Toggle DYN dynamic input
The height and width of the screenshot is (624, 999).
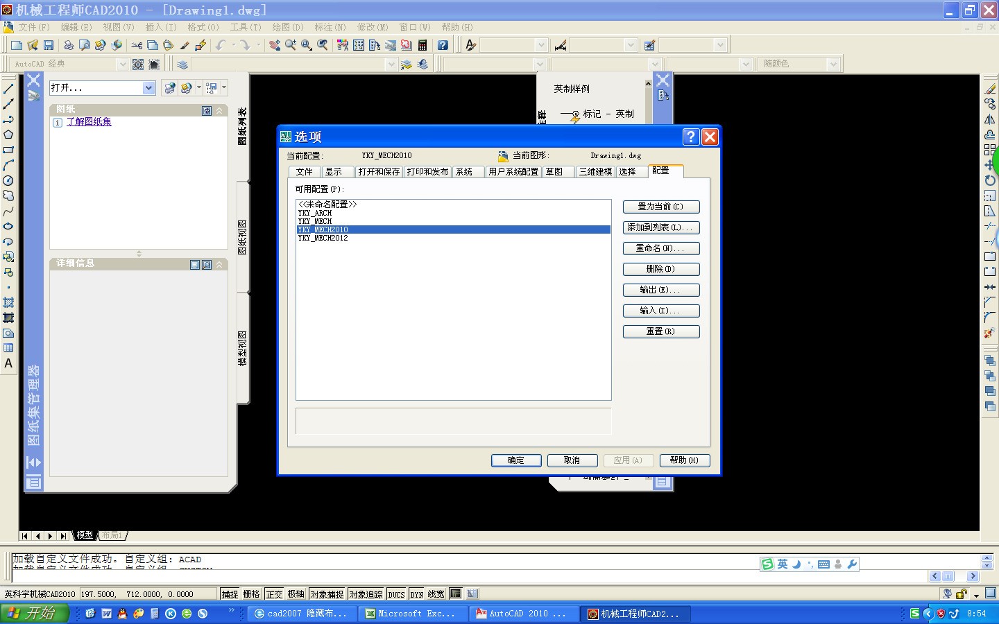416,594
